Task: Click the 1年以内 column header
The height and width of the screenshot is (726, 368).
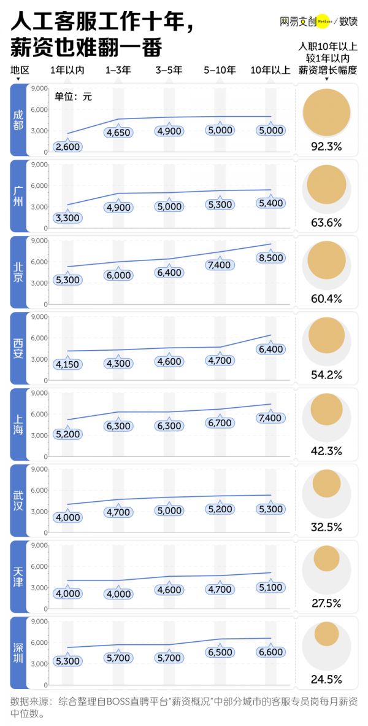Action: click(67, 70)
